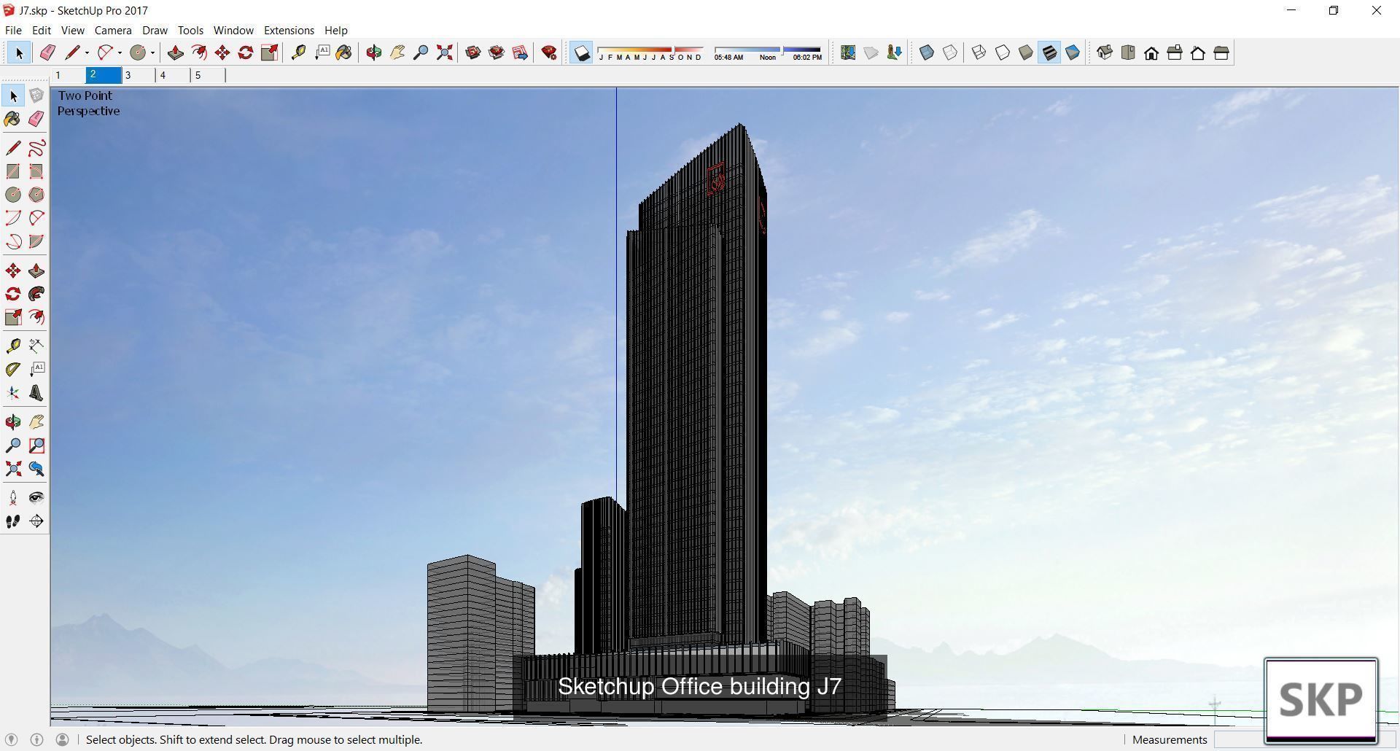This screenshot has height=751, width=1400.
Task: Click the Photo Textures icon
Action: [895, 52]
